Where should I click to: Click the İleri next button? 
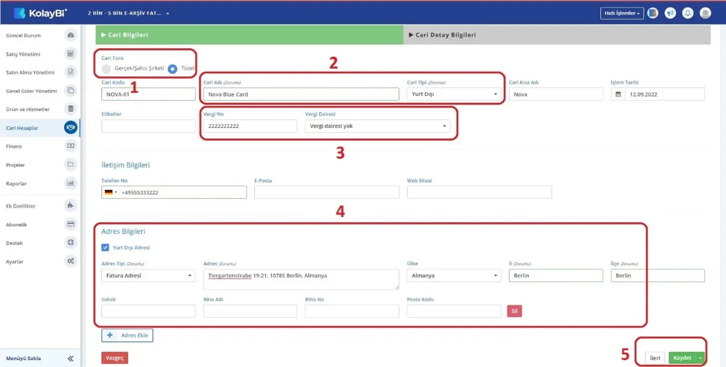655,358
